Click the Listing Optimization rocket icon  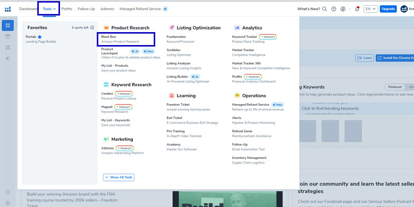(x=172, y=27)
